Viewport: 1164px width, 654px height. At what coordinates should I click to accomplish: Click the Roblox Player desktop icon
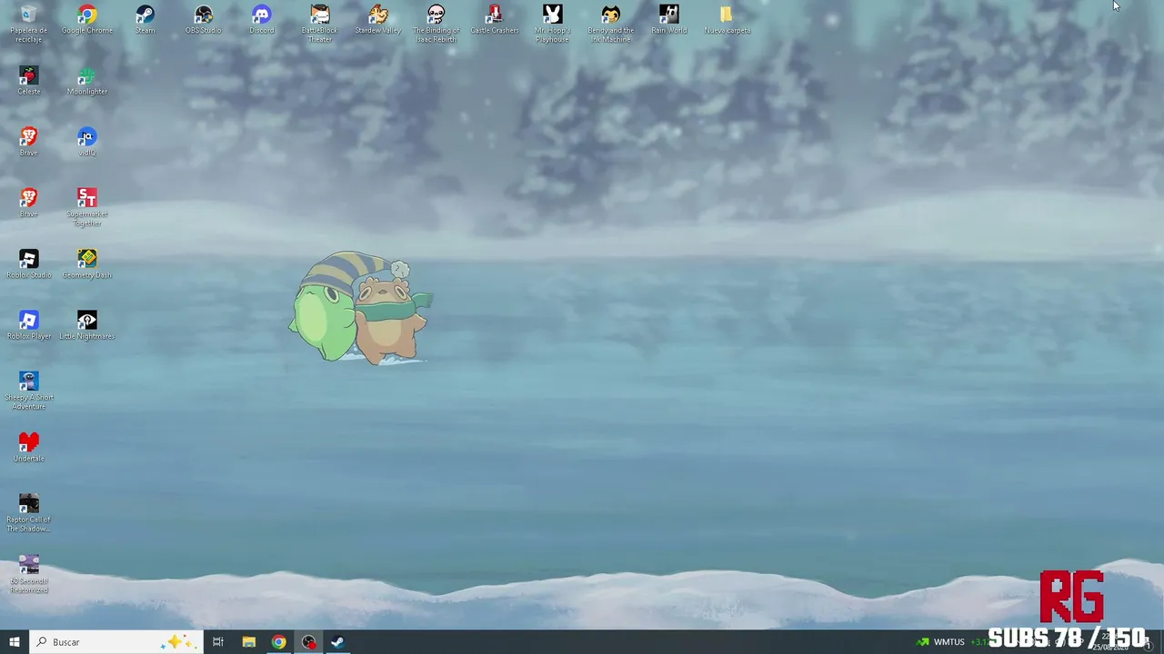[29, 325]
